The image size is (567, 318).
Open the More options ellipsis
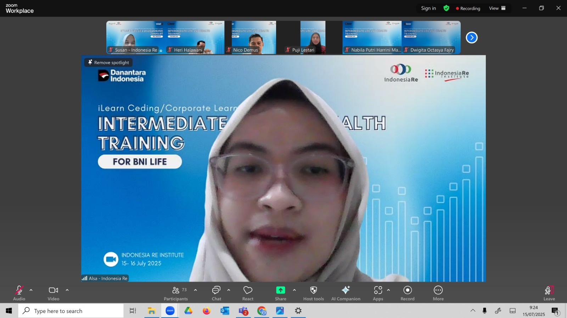(x=438, y=293)
